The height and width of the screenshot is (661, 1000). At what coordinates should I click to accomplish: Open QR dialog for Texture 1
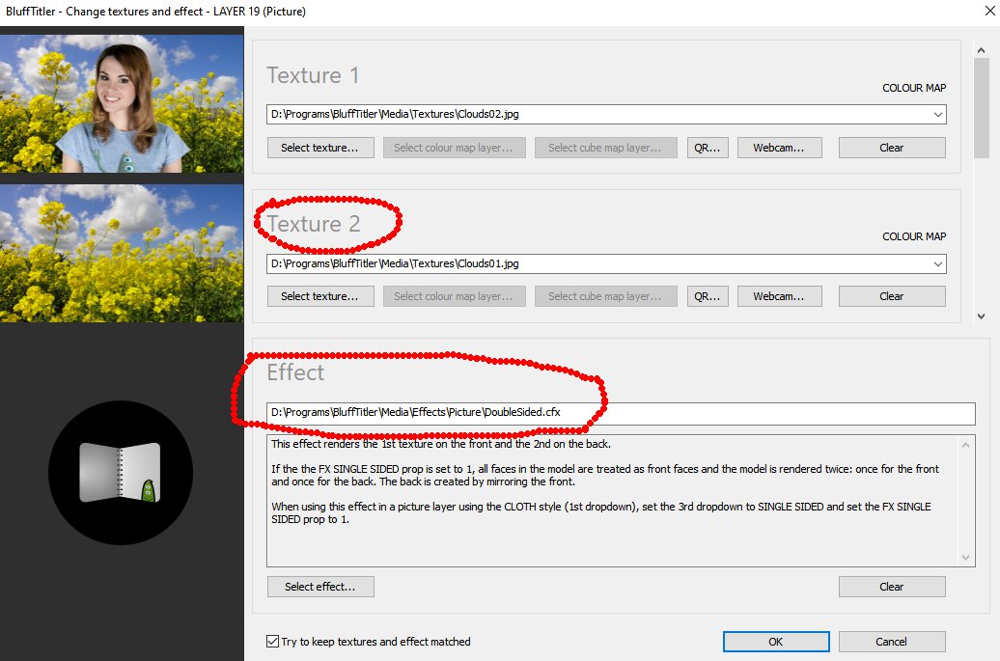708,148
